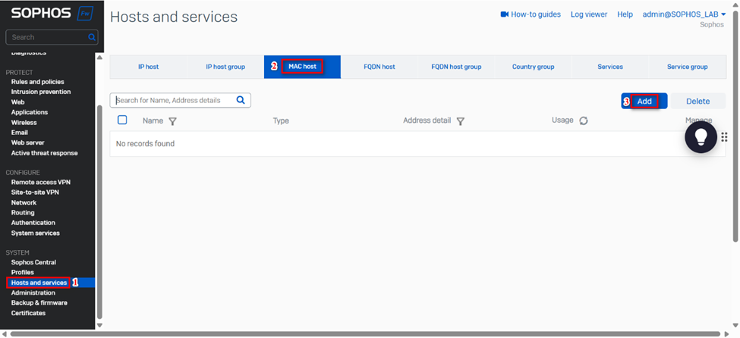Open the Name column filter icon
Screen dimensions: 740x338
point(172,121)
